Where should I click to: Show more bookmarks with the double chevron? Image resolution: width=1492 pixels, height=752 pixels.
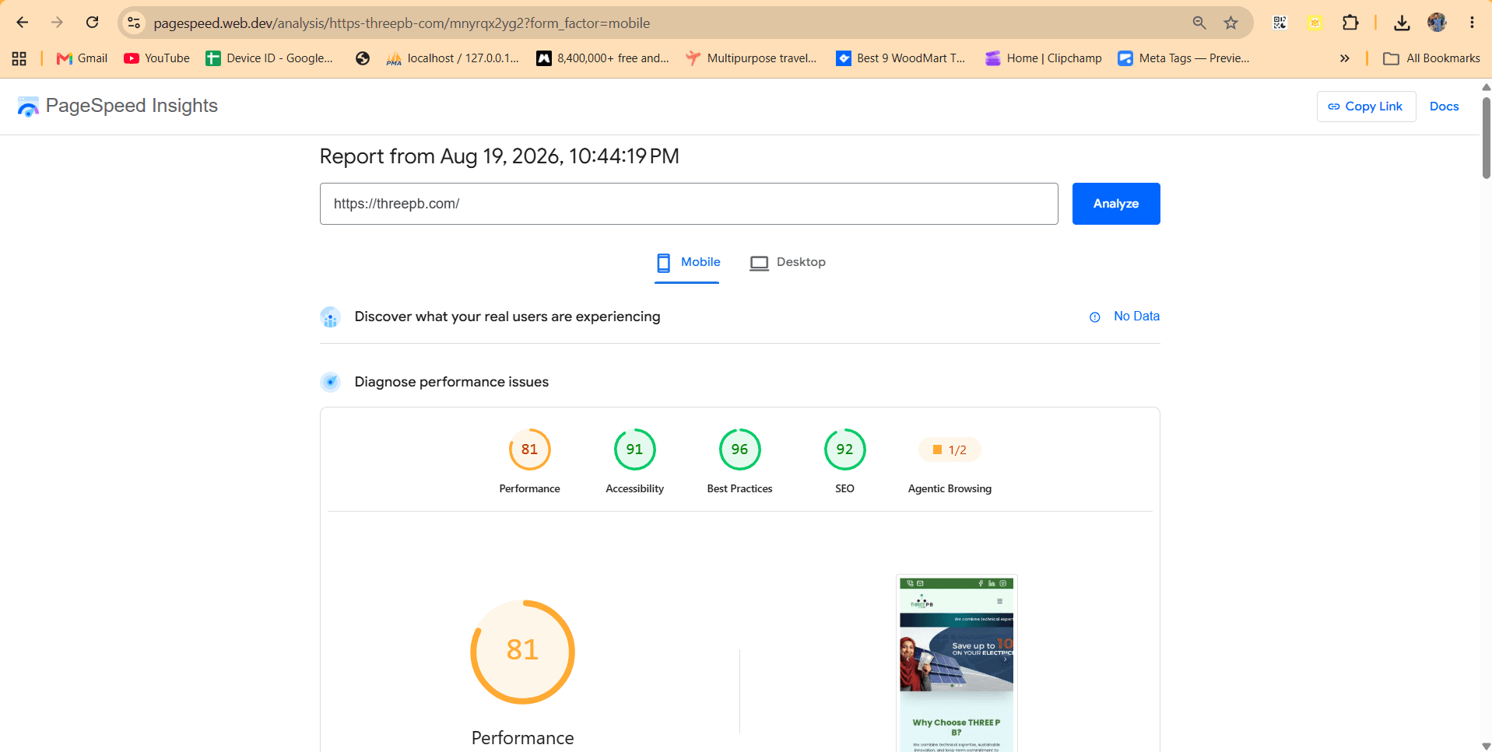[1344, 58]
